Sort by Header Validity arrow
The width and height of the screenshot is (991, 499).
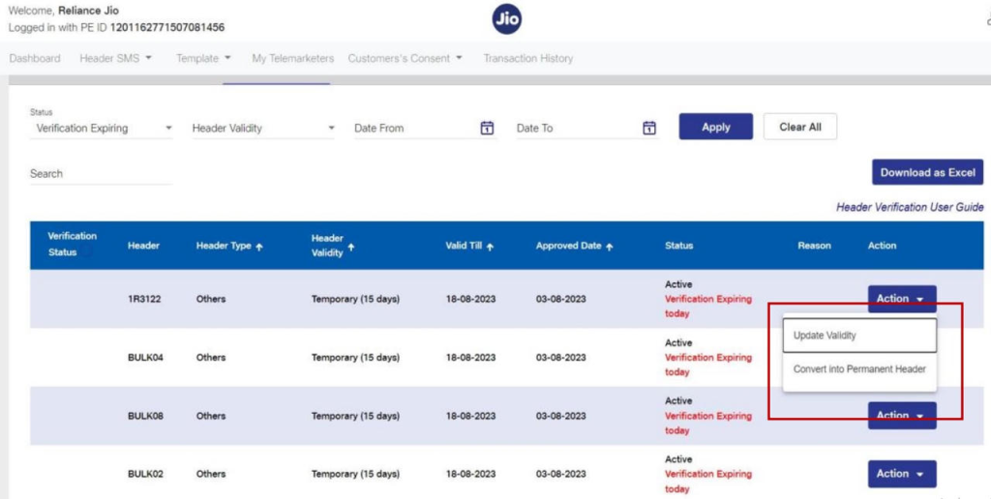click(351, 247)
